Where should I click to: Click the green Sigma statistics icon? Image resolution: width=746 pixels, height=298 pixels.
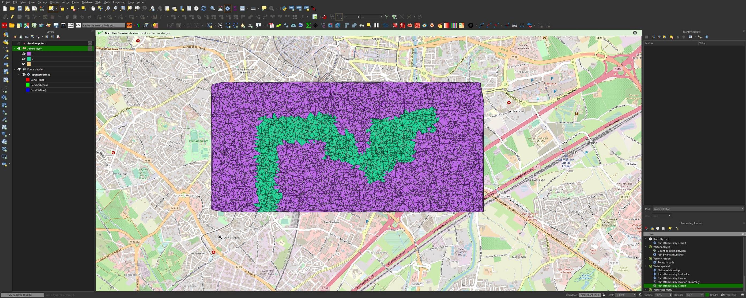click(x=308, y=25)
